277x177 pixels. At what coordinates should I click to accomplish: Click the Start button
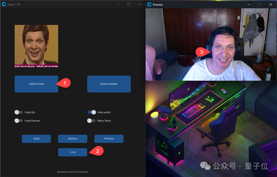(x=36, y=139)
